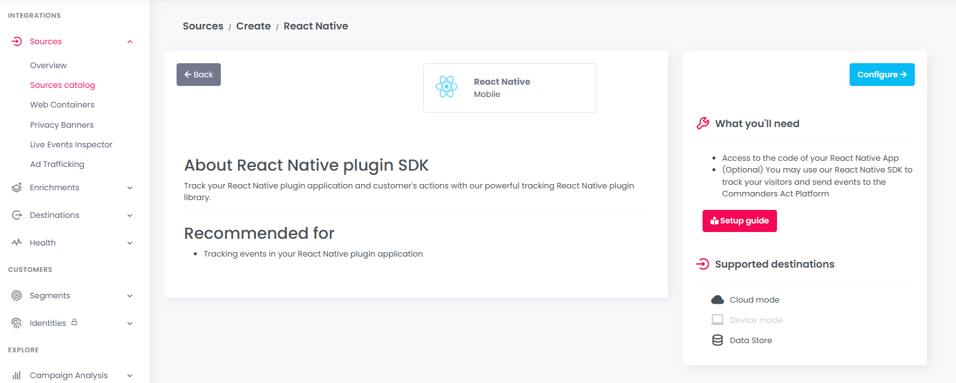Navigate to Sources breadcrumb link
Image resolution: width=956 pixels, height=383 pixels.
(x=203, y=26)
